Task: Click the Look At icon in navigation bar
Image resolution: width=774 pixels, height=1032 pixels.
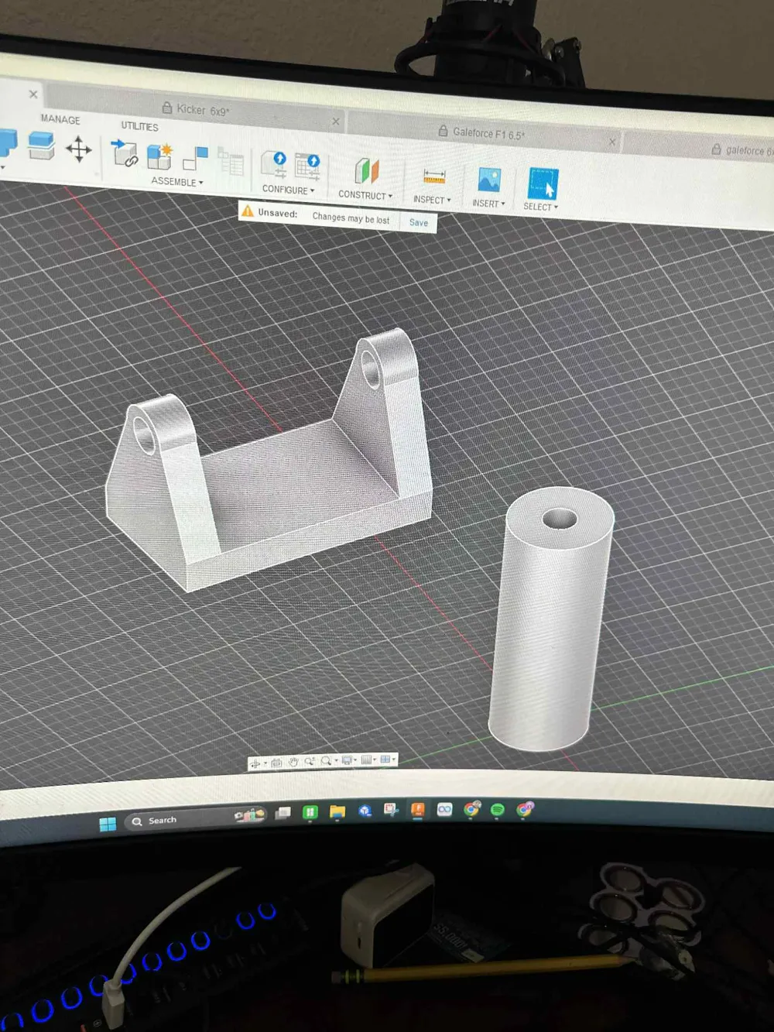Action: (276, 763)
